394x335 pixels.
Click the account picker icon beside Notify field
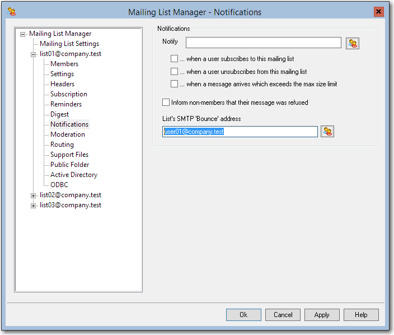(352, 43)
